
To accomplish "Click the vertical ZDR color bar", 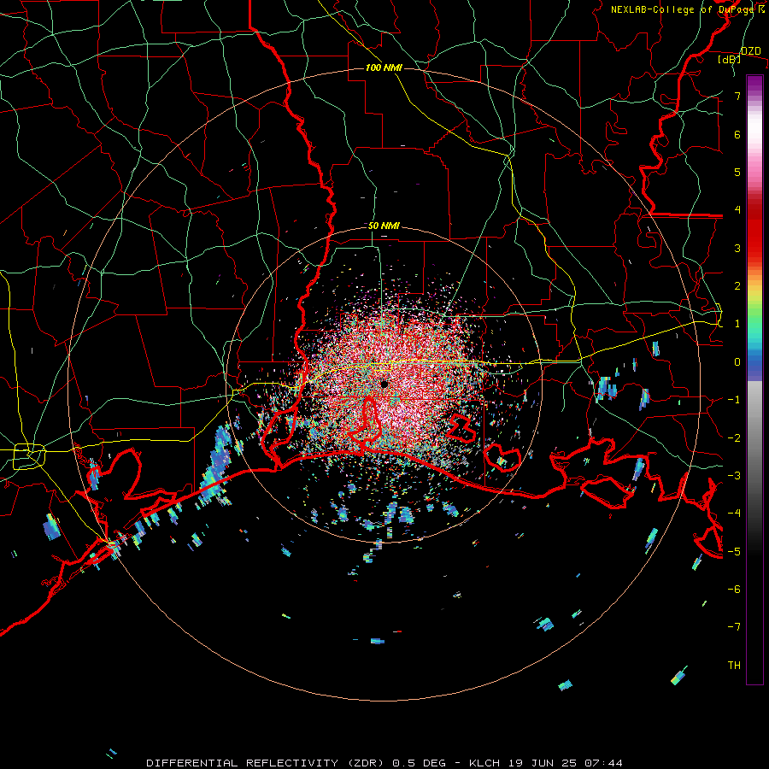I will coord(754,379).
